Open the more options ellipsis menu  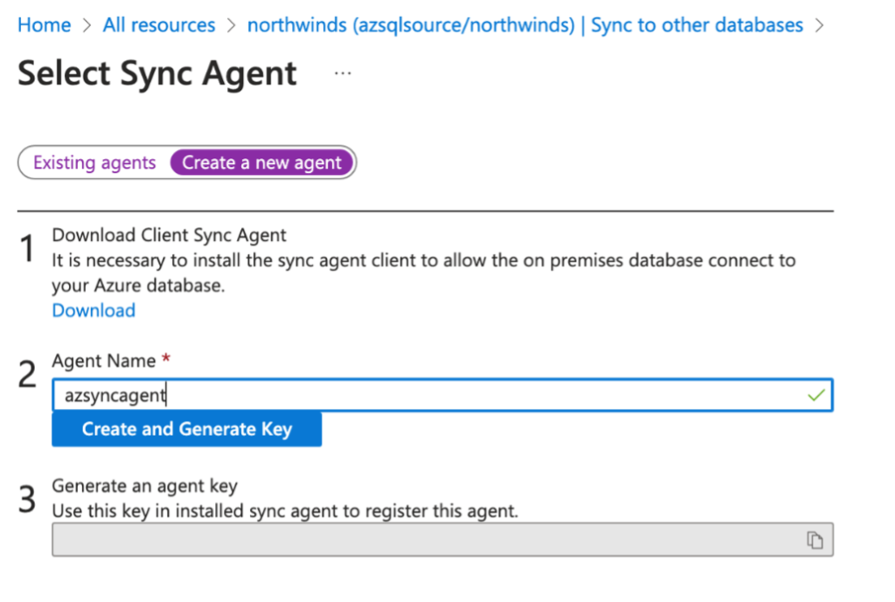(x=342, y=73)
